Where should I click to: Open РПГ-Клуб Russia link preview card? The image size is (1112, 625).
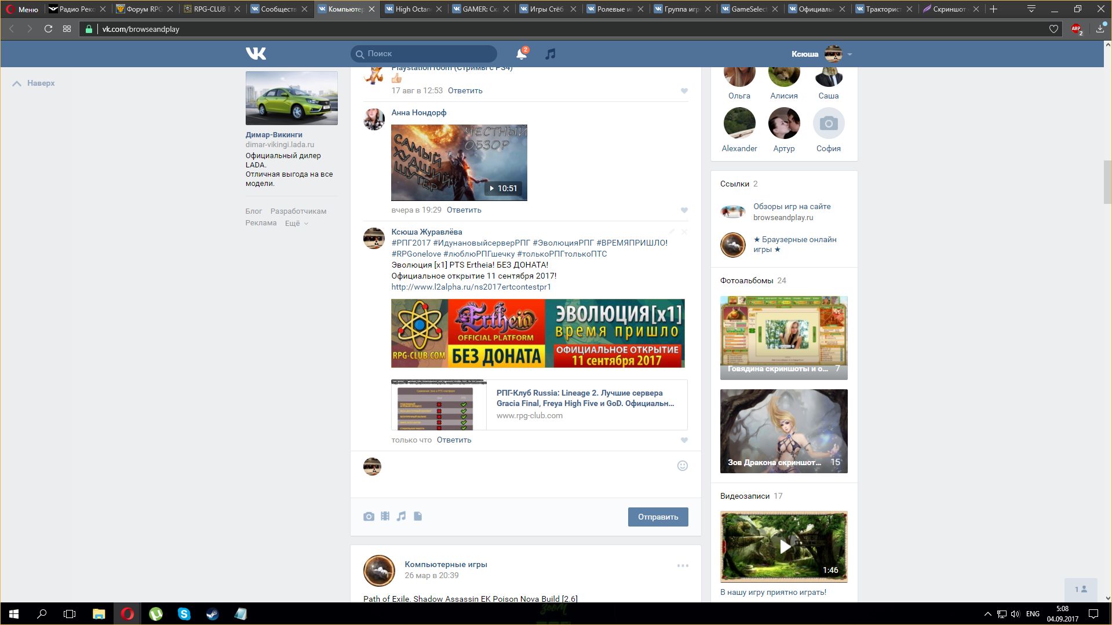(539, 404)
